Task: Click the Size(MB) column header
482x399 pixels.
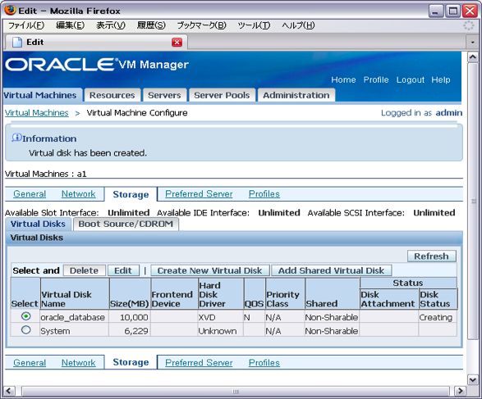Action: pyautogui.click(x=130, y=294)
